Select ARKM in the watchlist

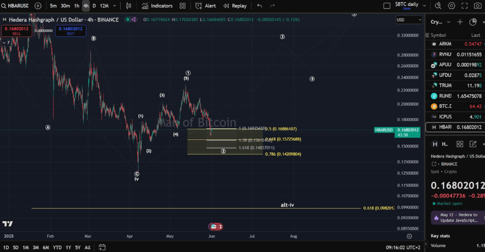pyautogui.click(x=455, y=44)
